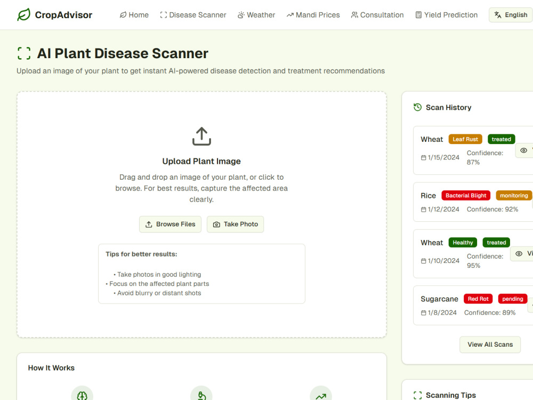Click the 'Confidence: 89%' text
Screen dimensions: 533x400
point(490,313)
